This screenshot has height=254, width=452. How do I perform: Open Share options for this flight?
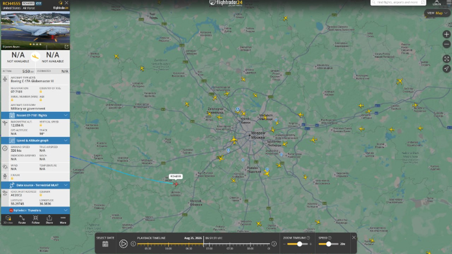[x=49, y=219]
